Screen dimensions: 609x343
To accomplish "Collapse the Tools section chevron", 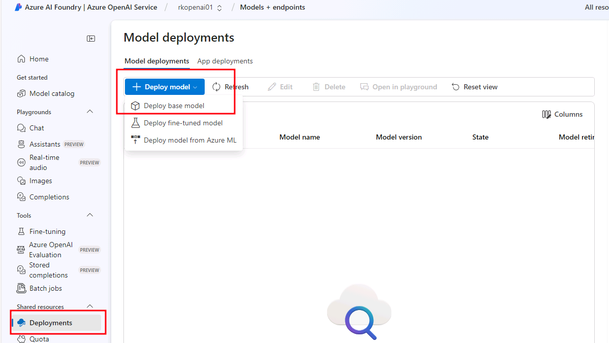I will point(90,215).
